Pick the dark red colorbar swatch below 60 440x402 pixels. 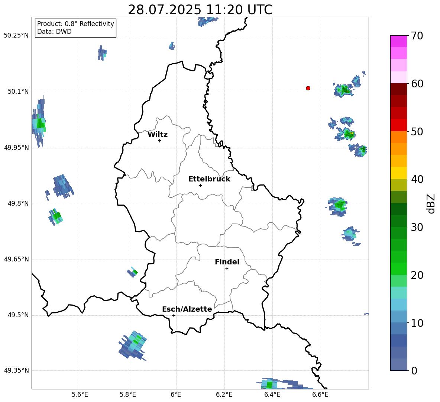tap(398, 89)
